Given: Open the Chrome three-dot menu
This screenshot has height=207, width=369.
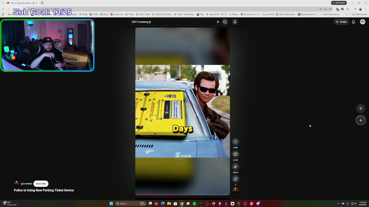Looking at the screenshot, I should 366,9.
